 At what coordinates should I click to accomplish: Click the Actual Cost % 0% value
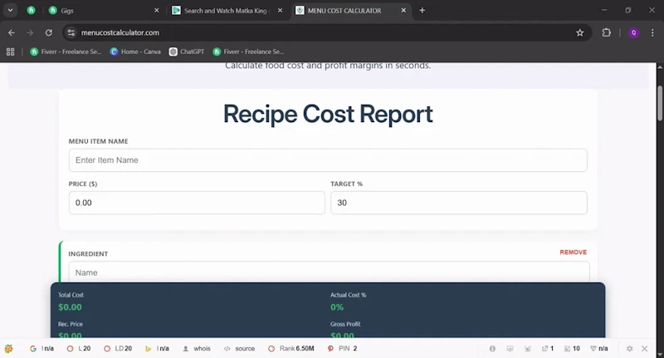337,307
